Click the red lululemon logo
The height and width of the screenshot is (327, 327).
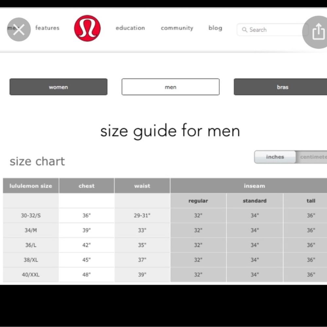point(87,28)
